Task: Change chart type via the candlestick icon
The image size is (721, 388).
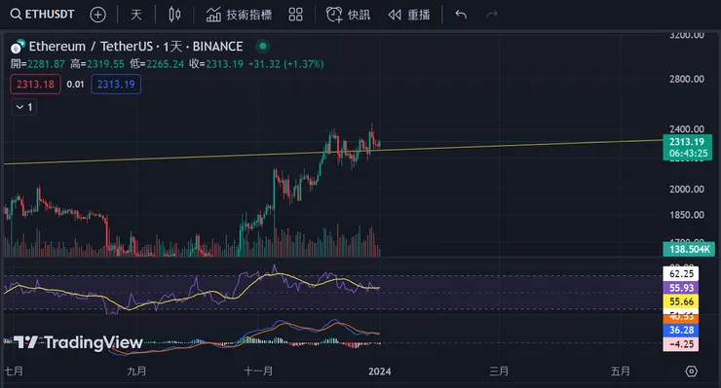Action: (174, 15)
